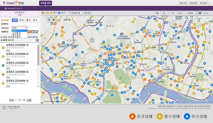Go to 이전 page of list

(11, 100)
